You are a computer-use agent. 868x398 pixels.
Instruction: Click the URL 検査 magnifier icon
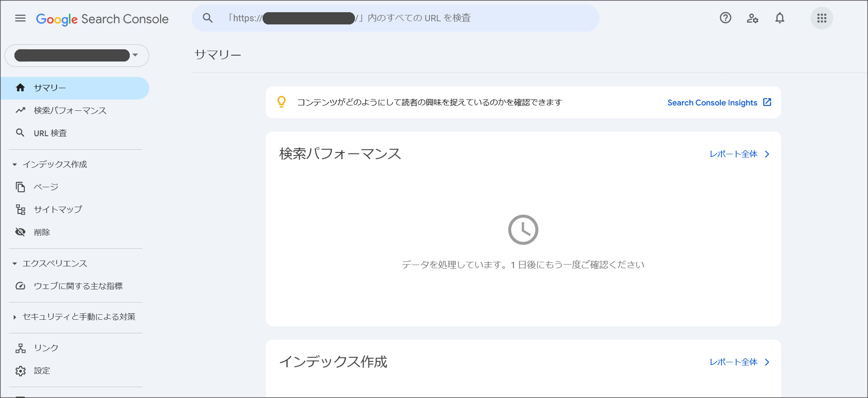(20, 133)
